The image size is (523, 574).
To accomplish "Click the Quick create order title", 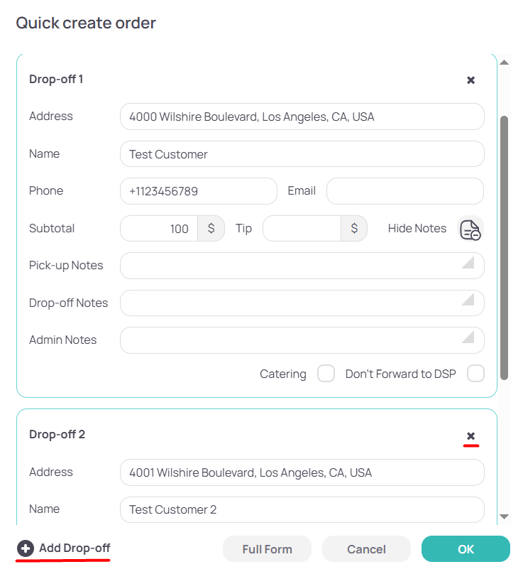I will pos(86,23).
